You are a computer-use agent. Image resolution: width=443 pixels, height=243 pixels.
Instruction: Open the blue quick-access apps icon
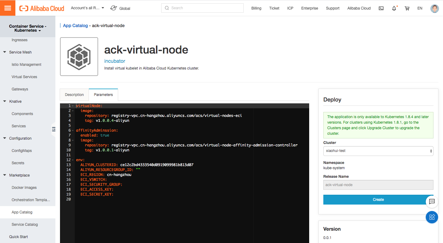click(432, 217)
